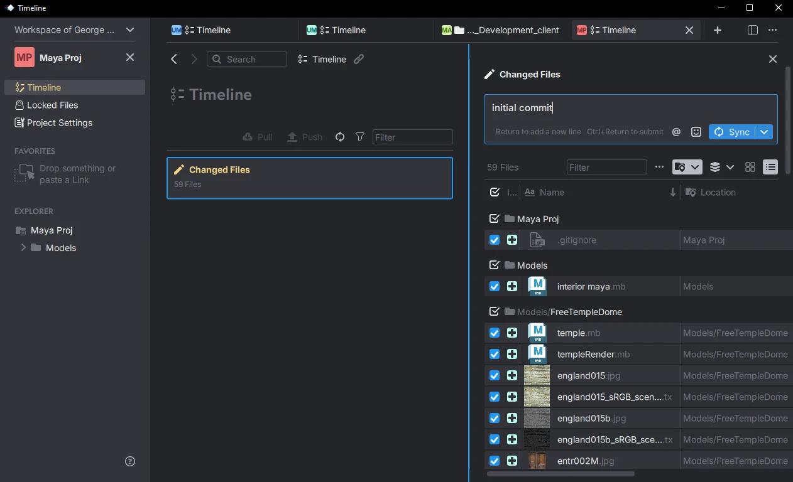Click the Drop something favorites area icon
The height and width of the screenshot is (482, 793).
(x=25, y=174)
